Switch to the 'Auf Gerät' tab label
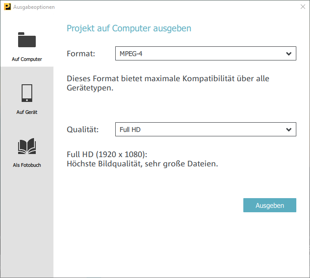 pos(26,112)
